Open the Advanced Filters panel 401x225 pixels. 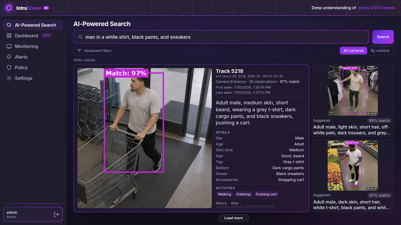pyautogui.click(x=94, y=50)
